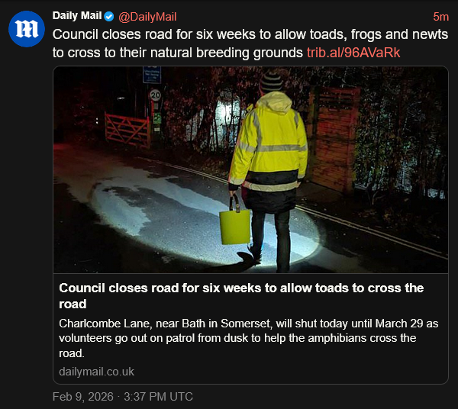This screenshot has height=409, width=458.
Task: Click the blue road sign atop photo
Action: pyautogui.click(x=152, y=75)
